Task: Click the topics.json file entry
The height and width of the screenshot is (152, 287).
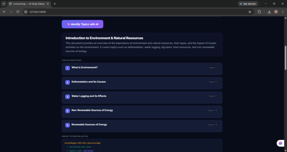Action: (x=75, y=151)
